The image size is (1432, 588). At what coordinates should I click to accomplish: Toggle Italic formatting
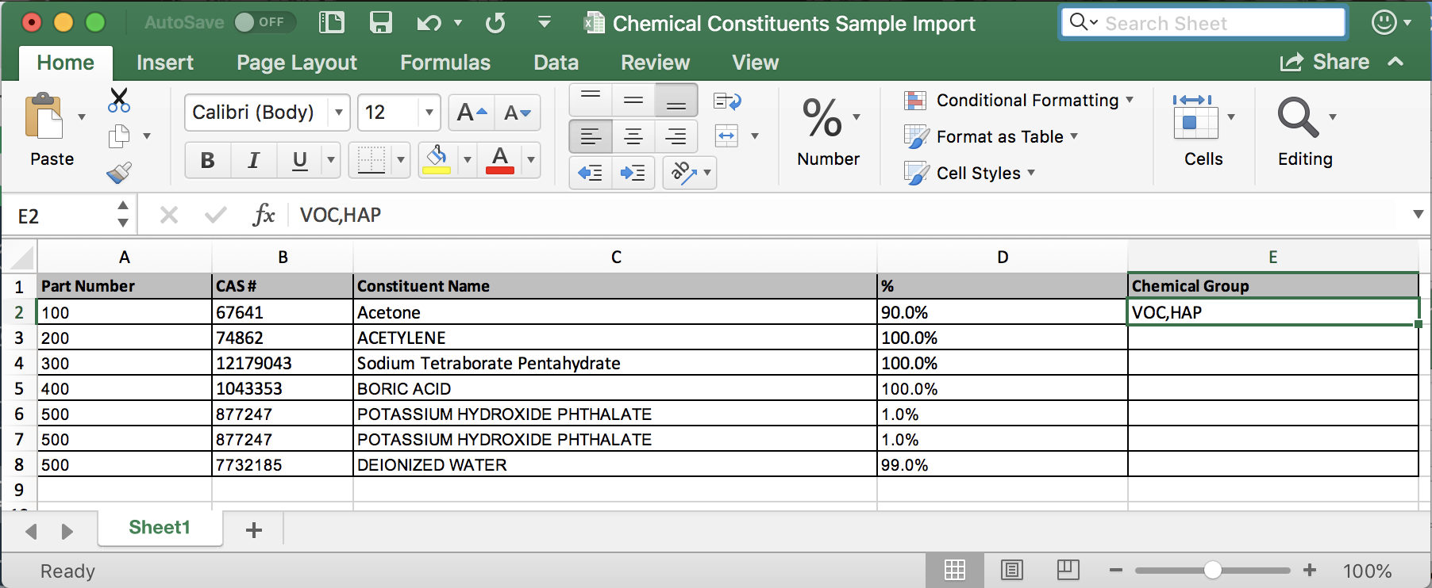(254, 160)
